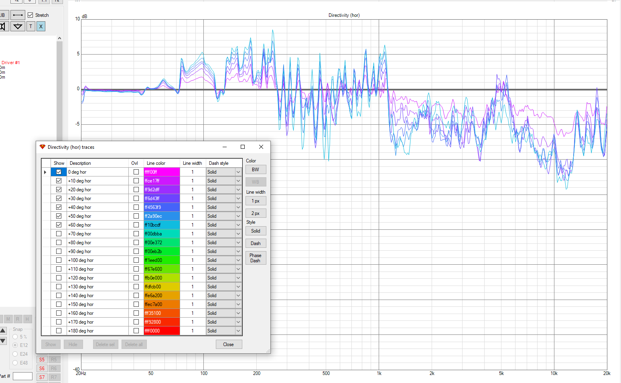
Task: Enable Ovl for +180 deg hor
Action: coord(136,331)
